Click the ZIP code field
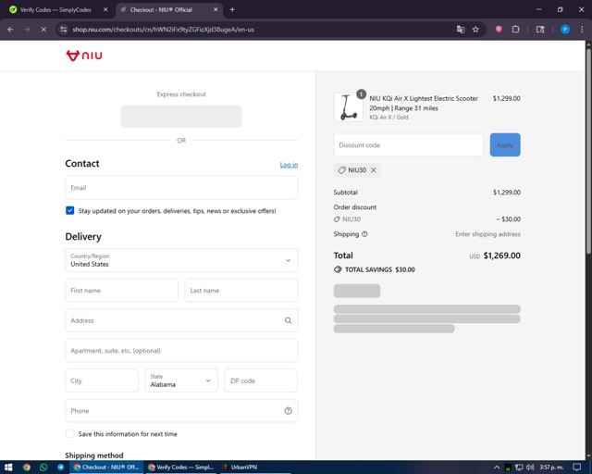 click(x=261, y=380)
